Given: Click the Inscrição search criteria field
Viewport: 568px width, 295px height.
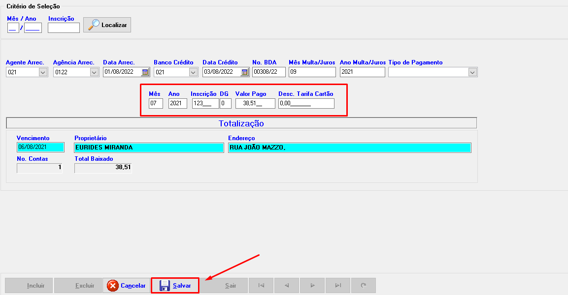Looking at the screenshot, I should click(x=64, y=28).
